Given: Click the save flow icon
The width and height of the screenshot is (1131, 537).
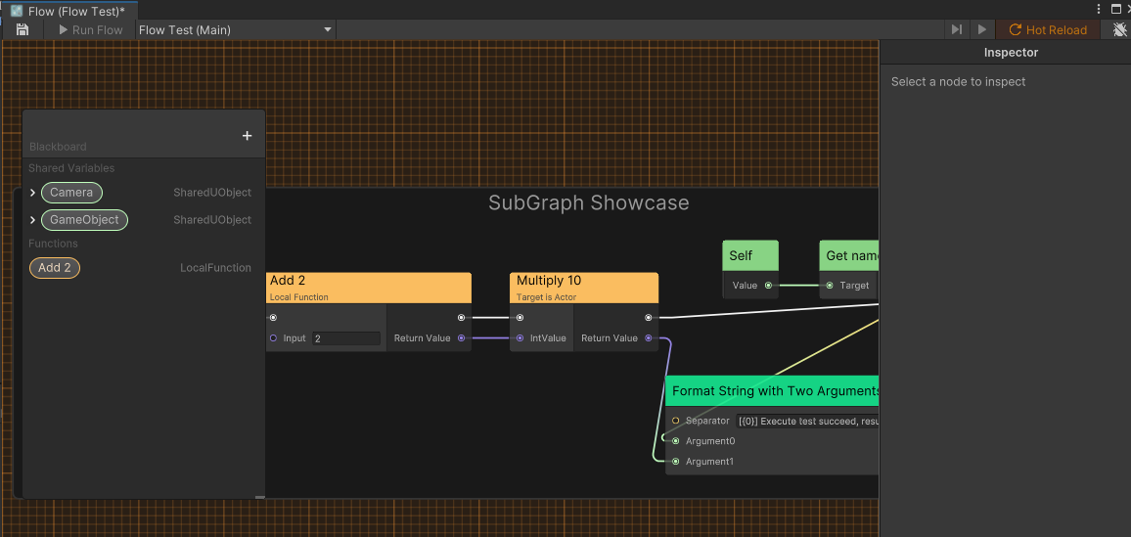Looking at the screenshot, I should tap(23, 30).
